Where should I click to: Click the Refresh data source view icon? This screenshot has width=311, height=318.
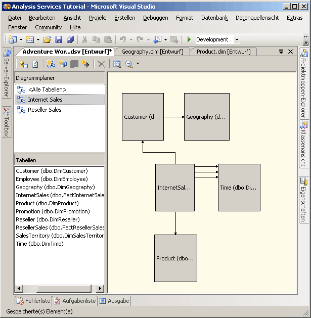click(x=35, y=64)
